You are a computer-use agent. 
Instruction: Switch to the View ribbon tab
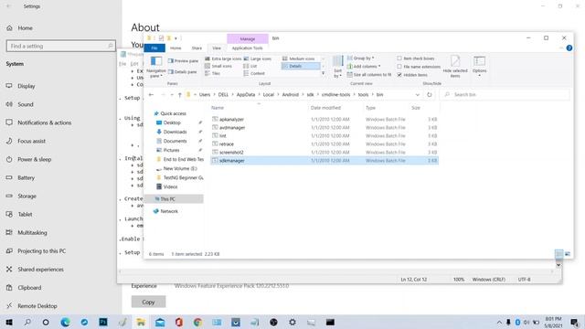(x=217, y=48)
